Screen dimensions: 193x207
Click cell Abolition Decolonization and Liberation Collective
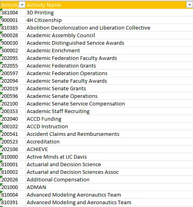[109, 28]
